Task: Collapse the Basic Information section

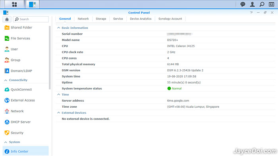Action: (58, 28)
